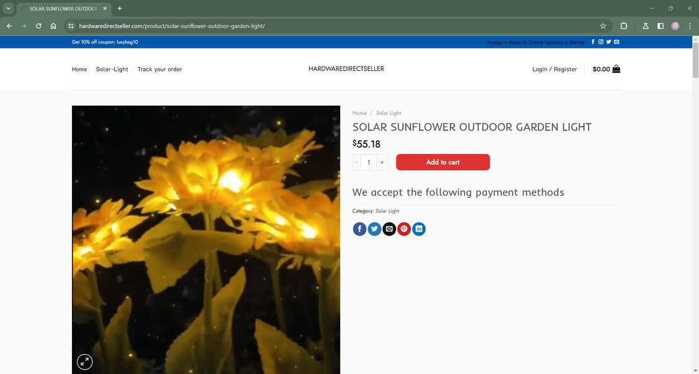The image size is (699, 374).
Task: Decrease quantity with the minus stepper
Action: (x=356, y=162)
